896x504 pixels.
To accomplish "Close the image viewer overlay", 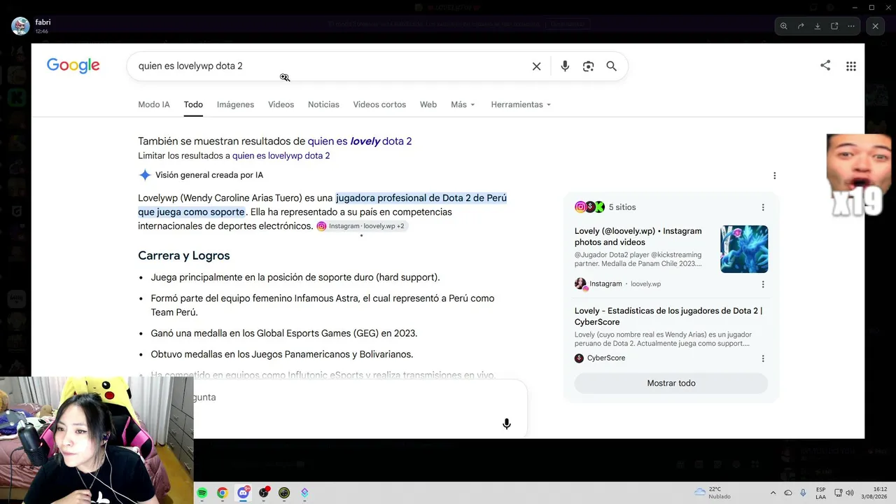I will tap(875, 26).
